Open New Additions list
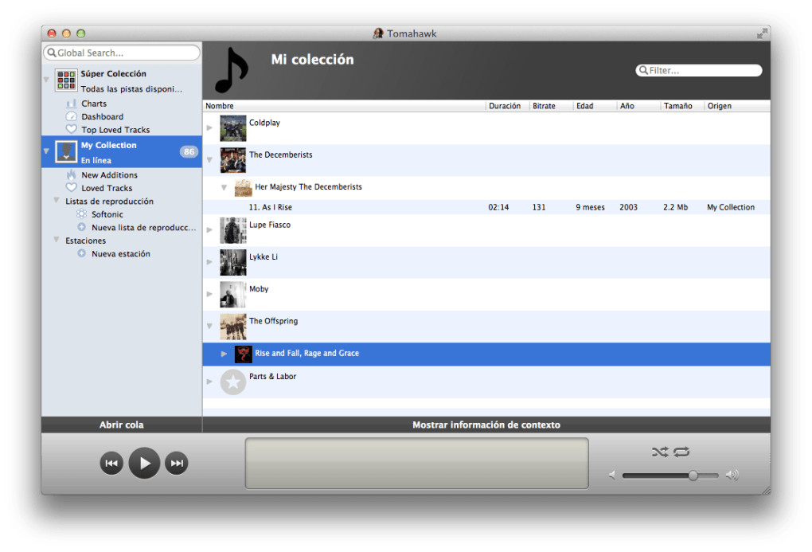The image size is (812, 552). pyautogui.click(x=109, y=175)
